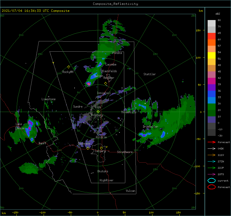Select the red forecast ellipse icon

211,187
